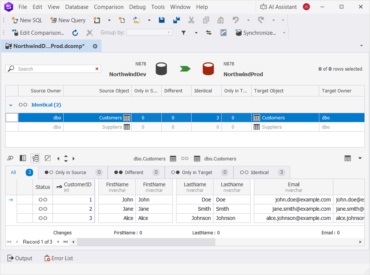370x275 pixels.
Task: Click the filter funnel icon
Action: pyautogui.click(x=184, y=33)
